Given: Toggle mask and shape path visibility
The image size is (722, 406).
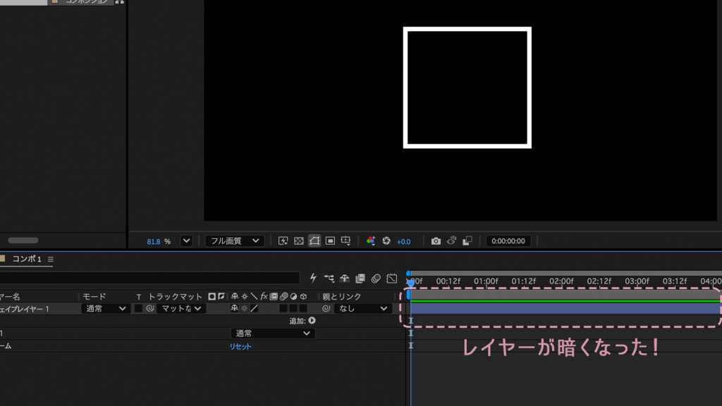Looking at the screenshot, I should click(x=314, y=241).
